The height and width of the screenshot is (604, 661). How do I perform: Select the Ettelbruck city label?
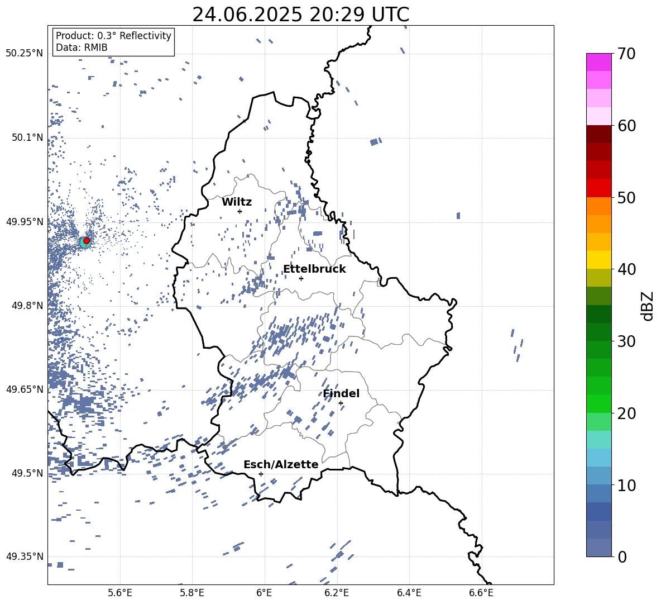coord(314,269)
